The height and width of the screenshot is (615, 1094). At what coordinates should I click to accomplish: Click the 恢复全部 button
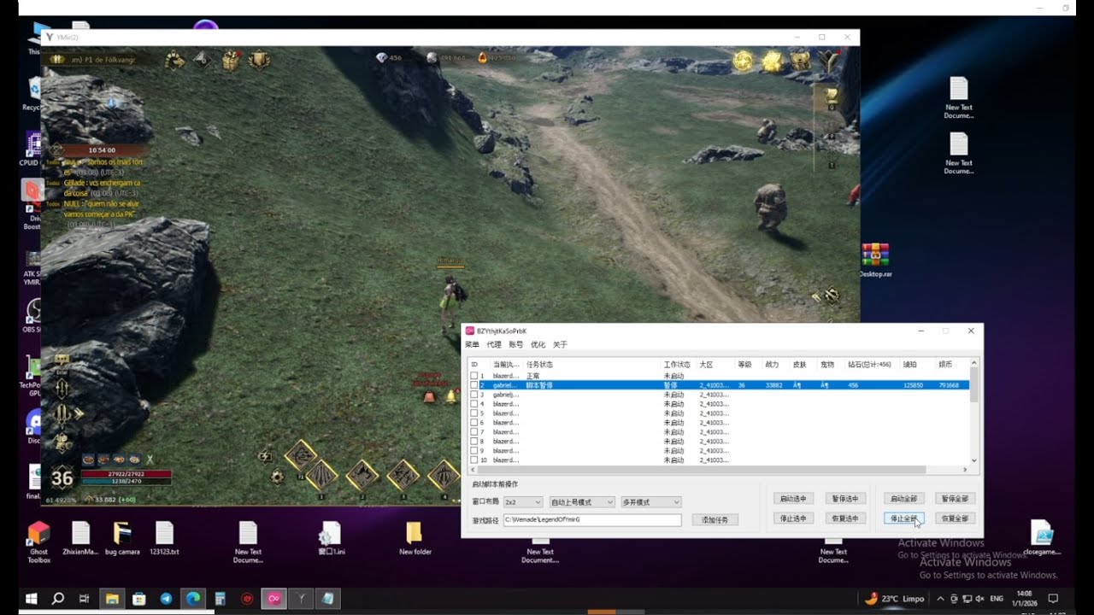(955, 518)
